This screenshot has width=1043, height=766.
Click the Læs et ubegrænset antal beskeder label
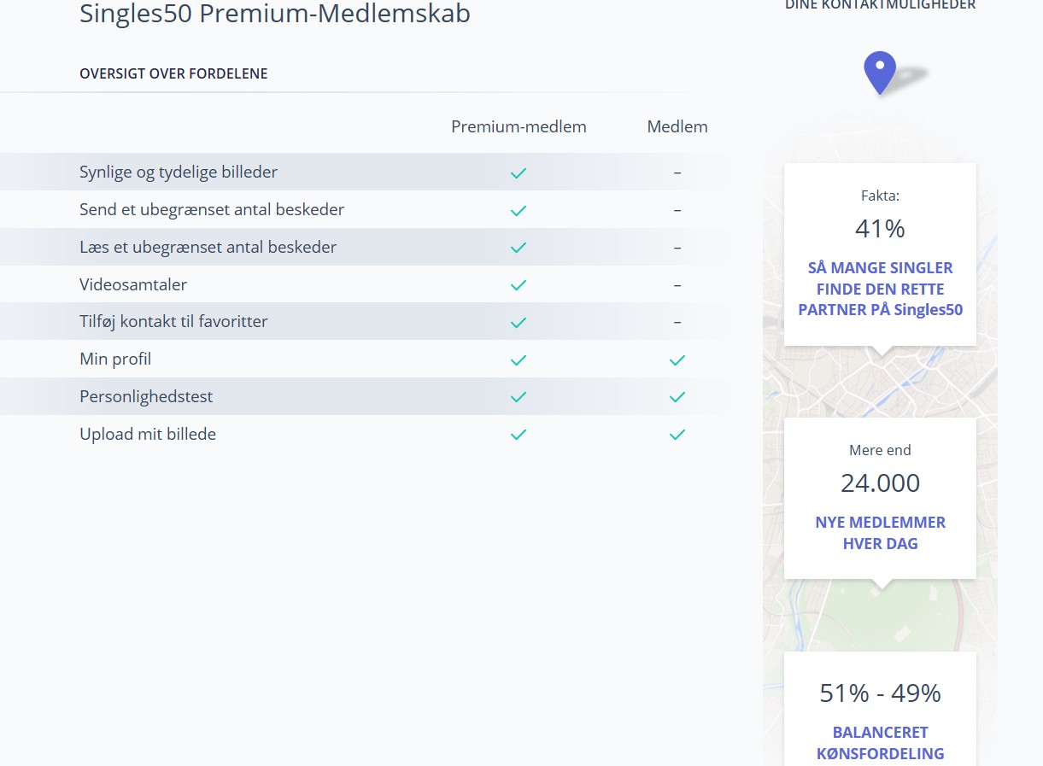(x=208, y=247)
